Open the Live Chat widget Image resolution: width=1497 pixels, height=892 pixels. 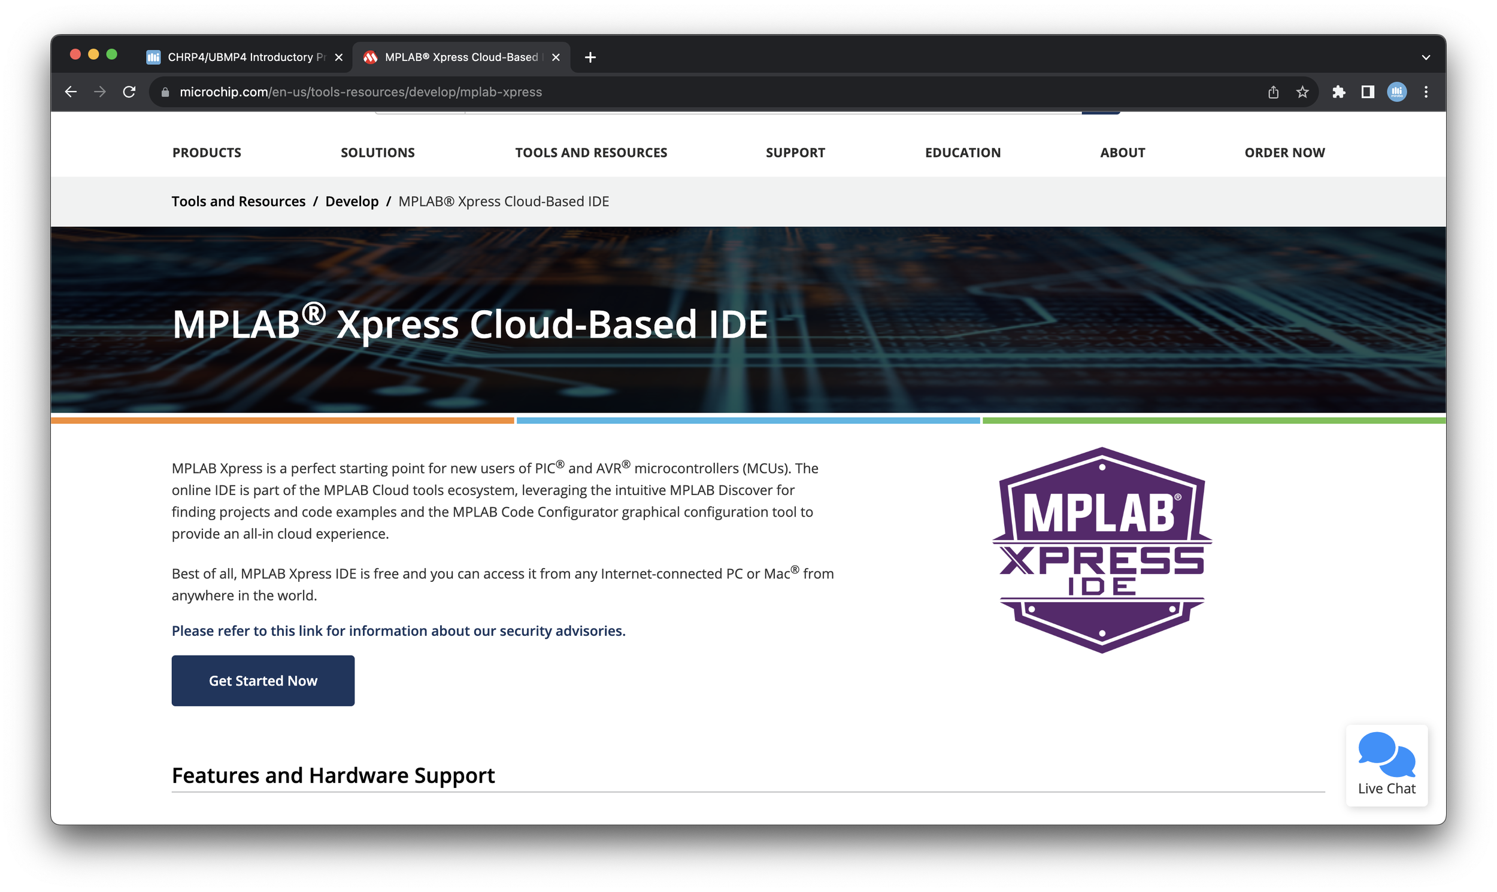click(x=1386, y=763)
